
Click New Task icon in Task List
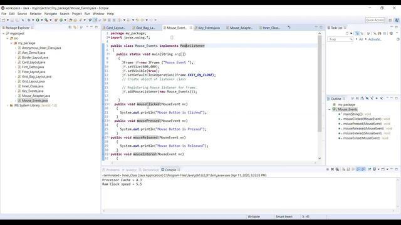click(x=347, y=33)
